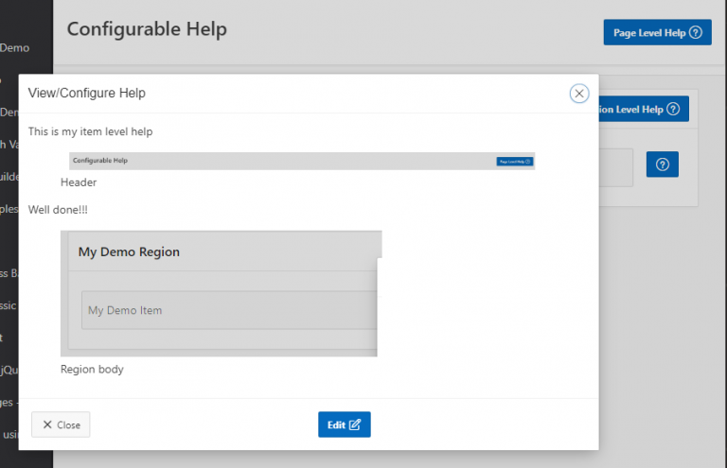Click the Region Level Help button behind the dialog
This screenshot has height=468, width=727.
pos(644,110)
